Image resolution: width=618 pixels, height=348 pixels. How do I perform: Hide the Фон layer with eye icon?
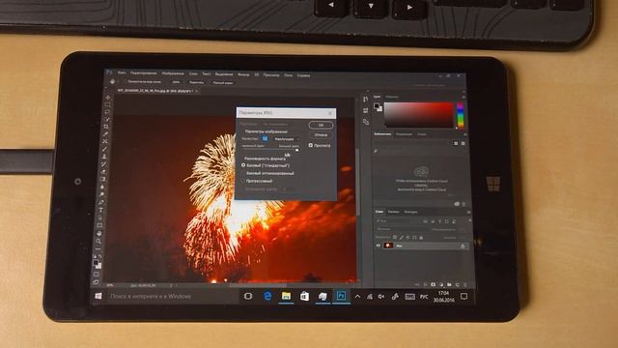pyautogui.click(x=379, y=246)
